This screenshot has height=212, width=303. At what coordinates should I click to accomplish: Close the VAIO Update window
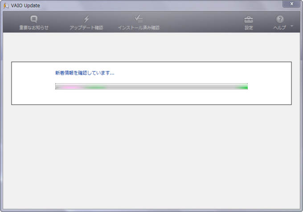(292, 4)
